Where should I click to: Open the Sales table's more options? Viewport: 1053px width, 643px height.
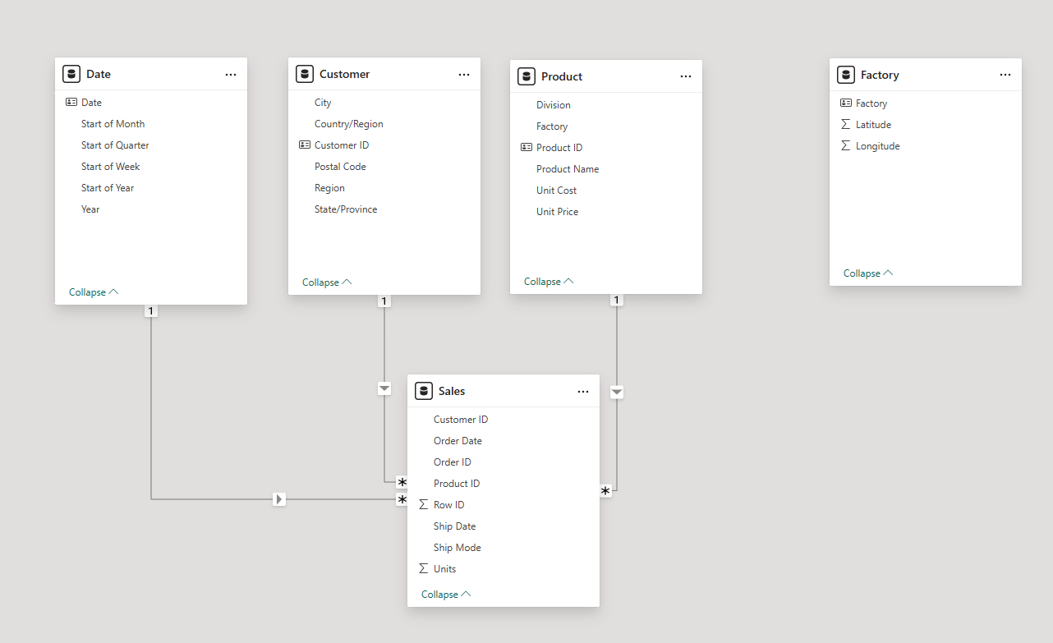click(x=583, y=392)
